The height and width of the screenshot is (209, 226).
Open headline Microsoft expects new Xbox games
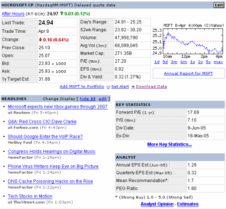pyautogui.click(x=58, y=106)
